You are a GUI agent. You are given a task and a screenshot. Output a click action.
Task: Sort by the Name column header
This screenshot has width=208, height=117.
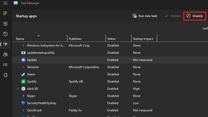[x=20, y=39]
